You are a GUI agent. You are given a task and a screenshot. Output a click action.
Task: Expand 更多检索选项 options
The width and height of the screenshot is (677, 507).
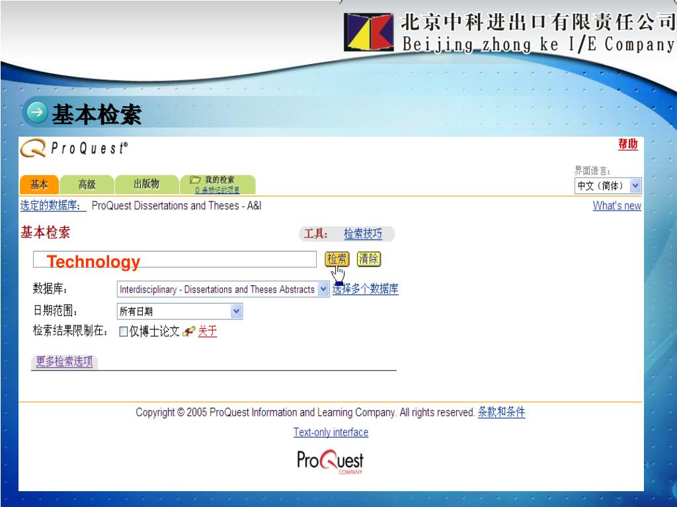coord(64,361)
